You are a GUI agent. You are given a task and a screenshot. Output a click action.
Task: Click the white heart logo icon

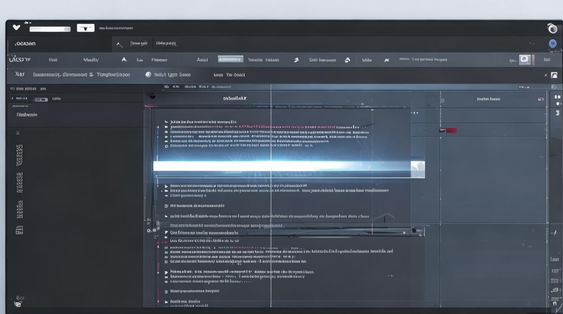point(16,28)
